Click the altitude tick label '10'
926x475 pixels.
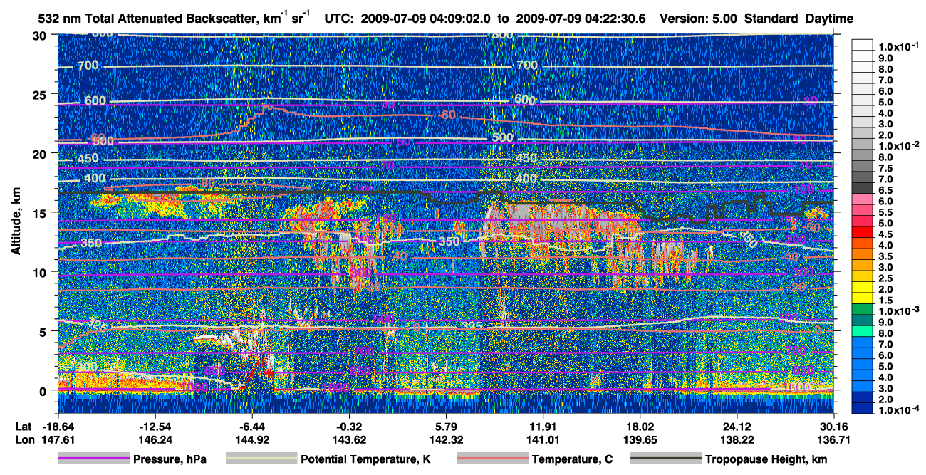(41, 271)
